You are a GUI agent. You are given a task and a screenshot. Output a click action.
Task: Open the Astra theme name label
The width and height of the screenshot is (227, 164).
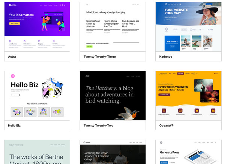coord(12,56)
